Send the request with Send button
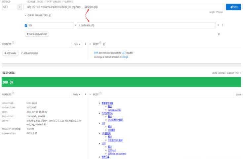 233,7
